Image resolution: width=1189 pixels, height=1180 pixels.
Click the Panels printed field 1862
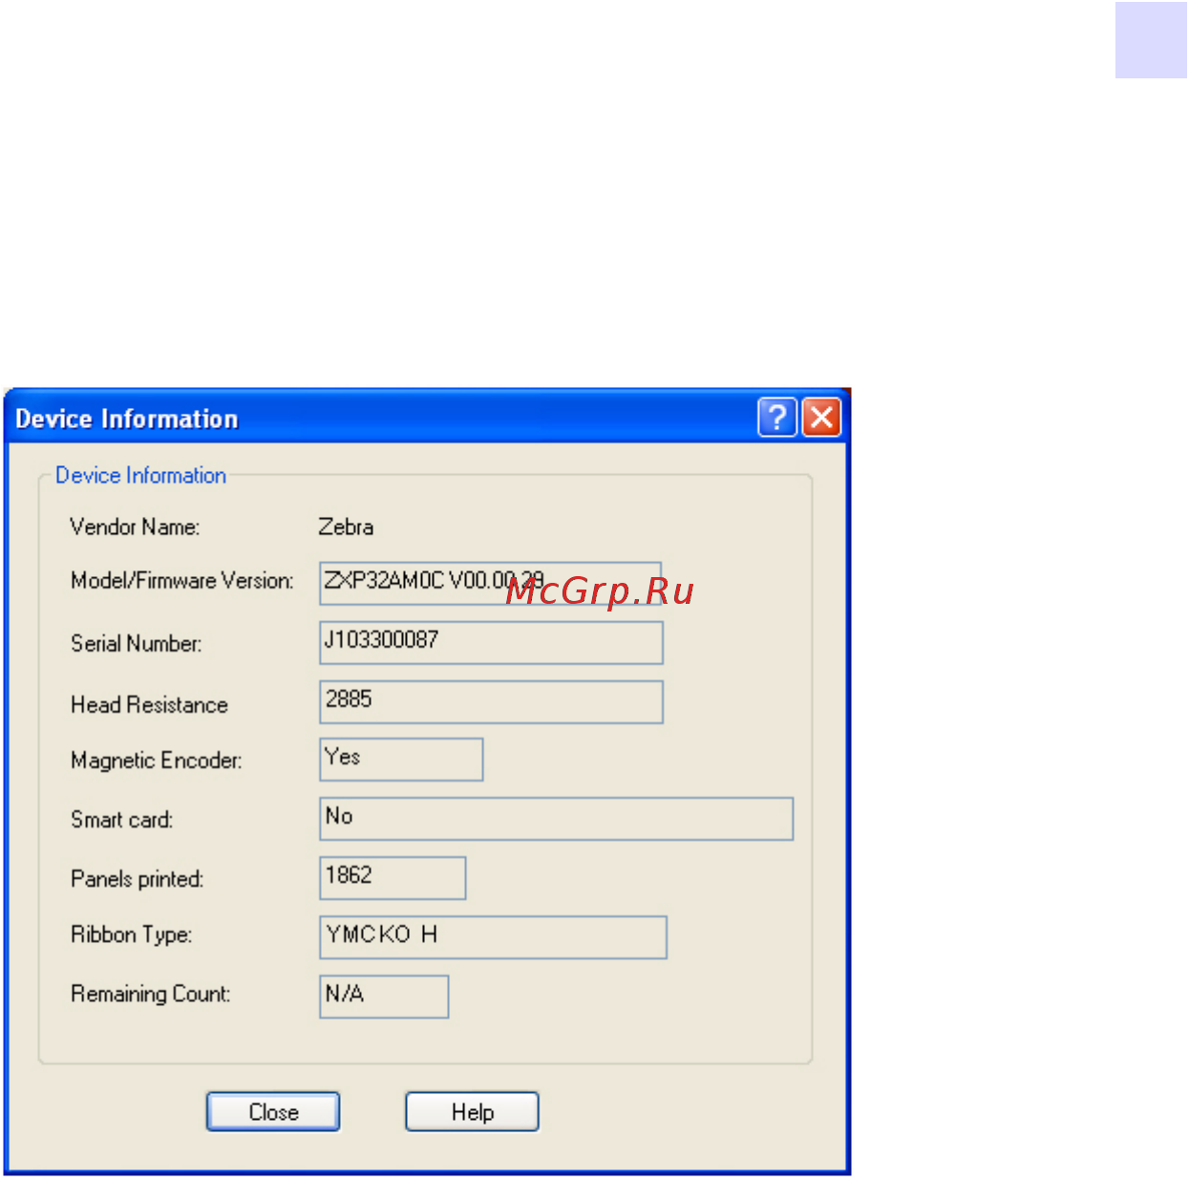point(393,877)
